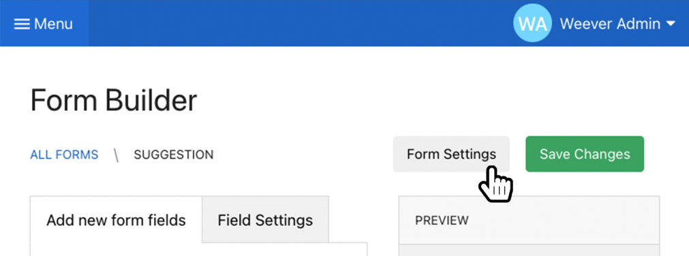Click the three-line icon beside Menu

22,24
